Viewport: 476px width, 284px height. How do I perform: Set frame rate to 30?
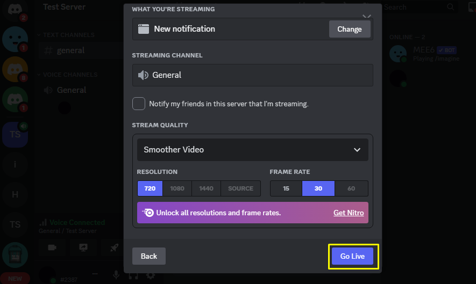pos(318,188)
